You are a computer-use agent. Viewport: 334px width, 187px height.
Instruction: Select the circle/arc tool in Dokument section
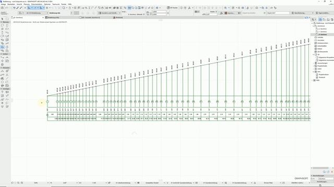(2, 82)
